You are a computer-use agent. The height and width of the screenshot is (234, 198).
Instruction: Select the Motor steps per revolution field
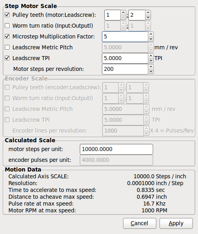(125, 69)
